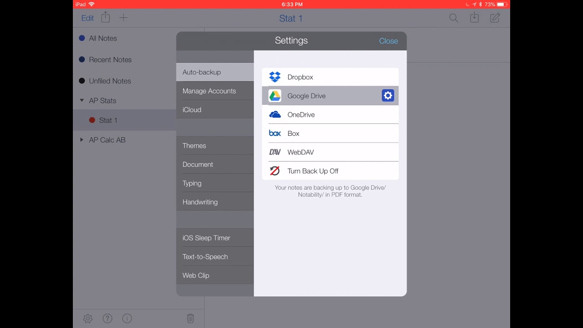Open Google Drive backup settings gear
This screenshot has height=328, width=583.
(388, 96)
